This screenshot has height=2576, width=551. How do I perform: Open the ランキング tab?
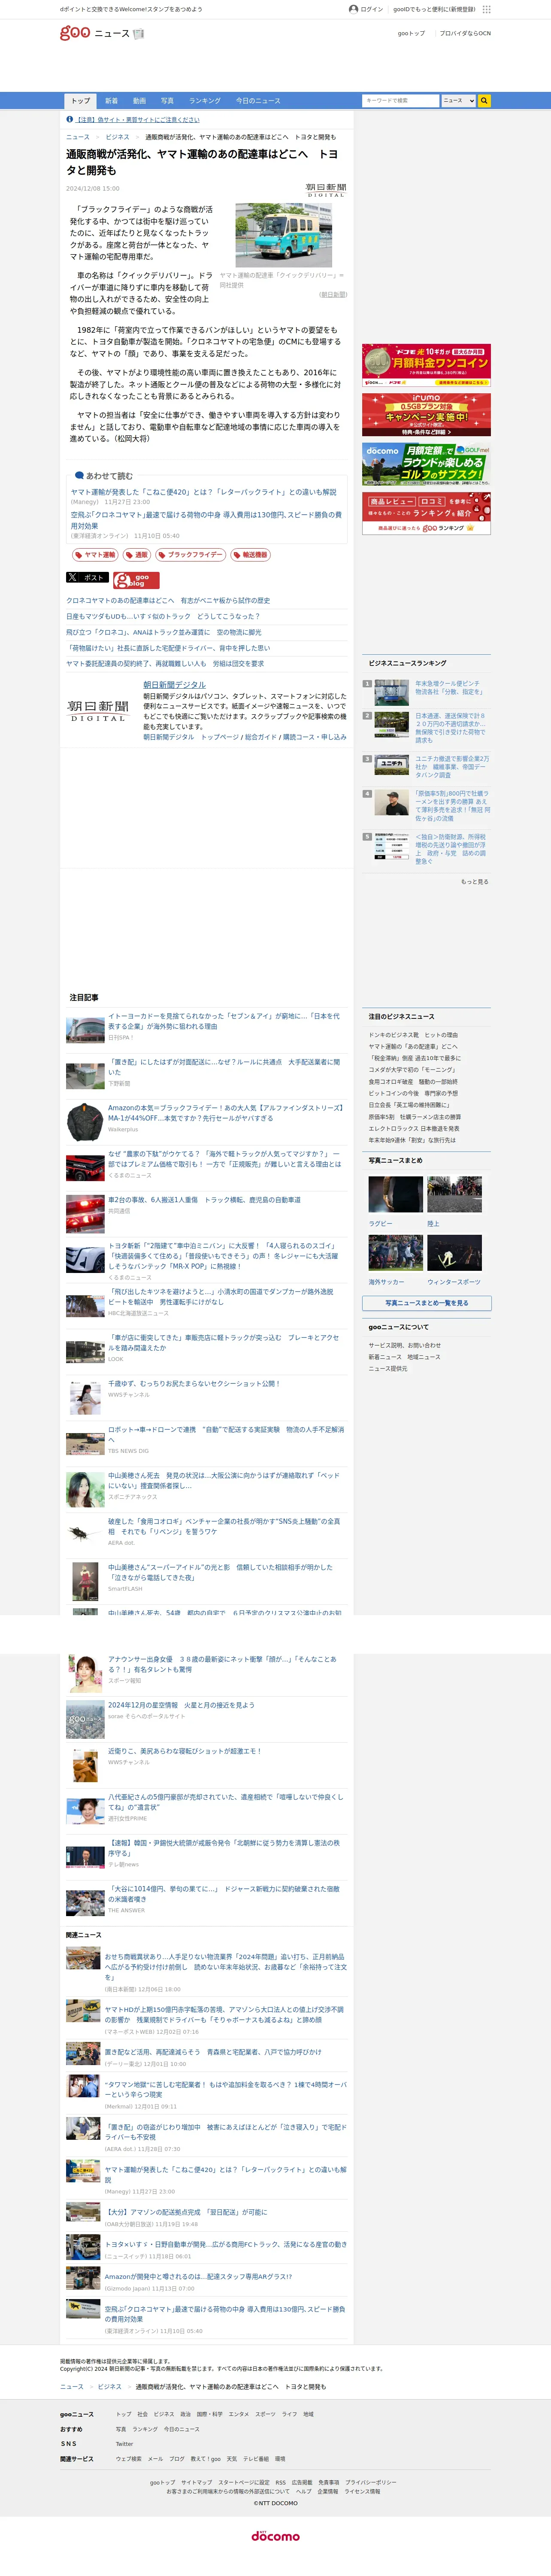pyautogui.click(x=205, y=101)
